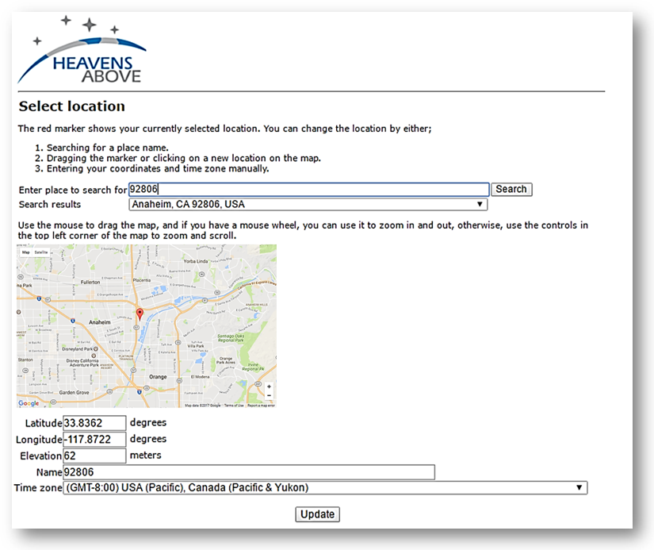The height and width of the screenshot is (550, 654).
Task: Switch map to Map view
Action: [x=26, y=252]
